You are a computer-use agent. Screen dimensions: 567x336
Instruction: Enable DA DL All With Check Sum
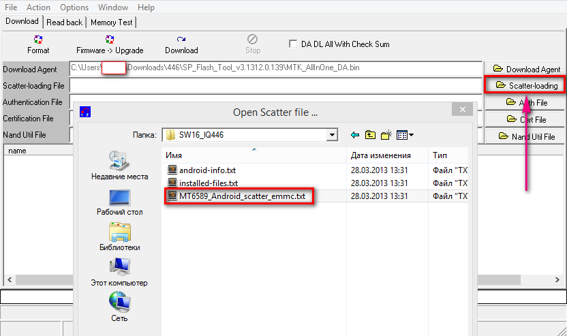293,44
